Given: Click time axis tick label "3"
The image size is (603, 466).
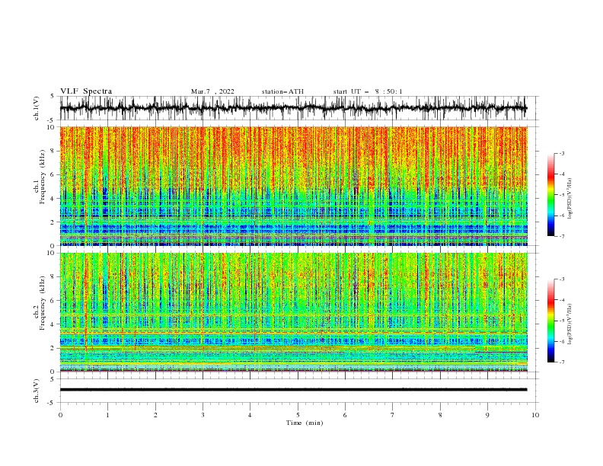Looking at the screenshot, I should point(203,415).
